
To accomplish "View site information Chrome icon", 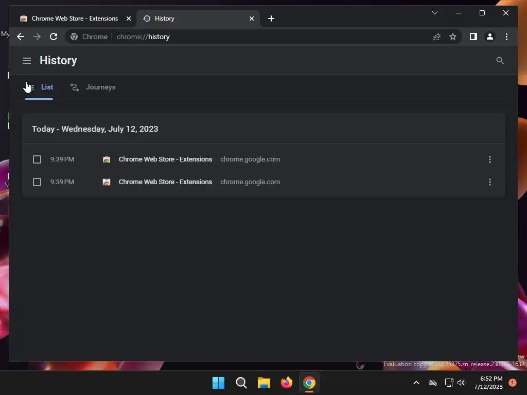I will [x=74, y=37].
